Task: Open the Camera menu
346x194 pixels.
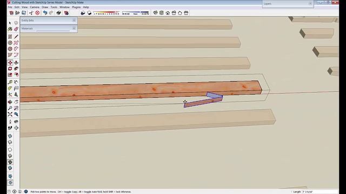Action: pos(35,7)
